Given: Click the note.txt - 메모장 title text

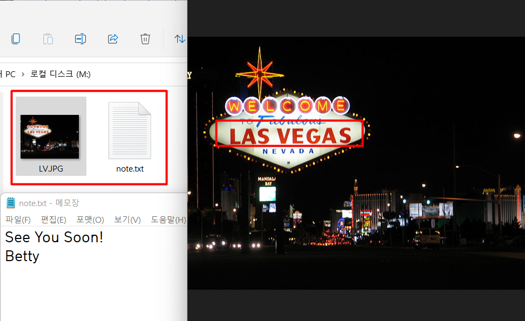Looking at the screenshot, I should 49,203.
